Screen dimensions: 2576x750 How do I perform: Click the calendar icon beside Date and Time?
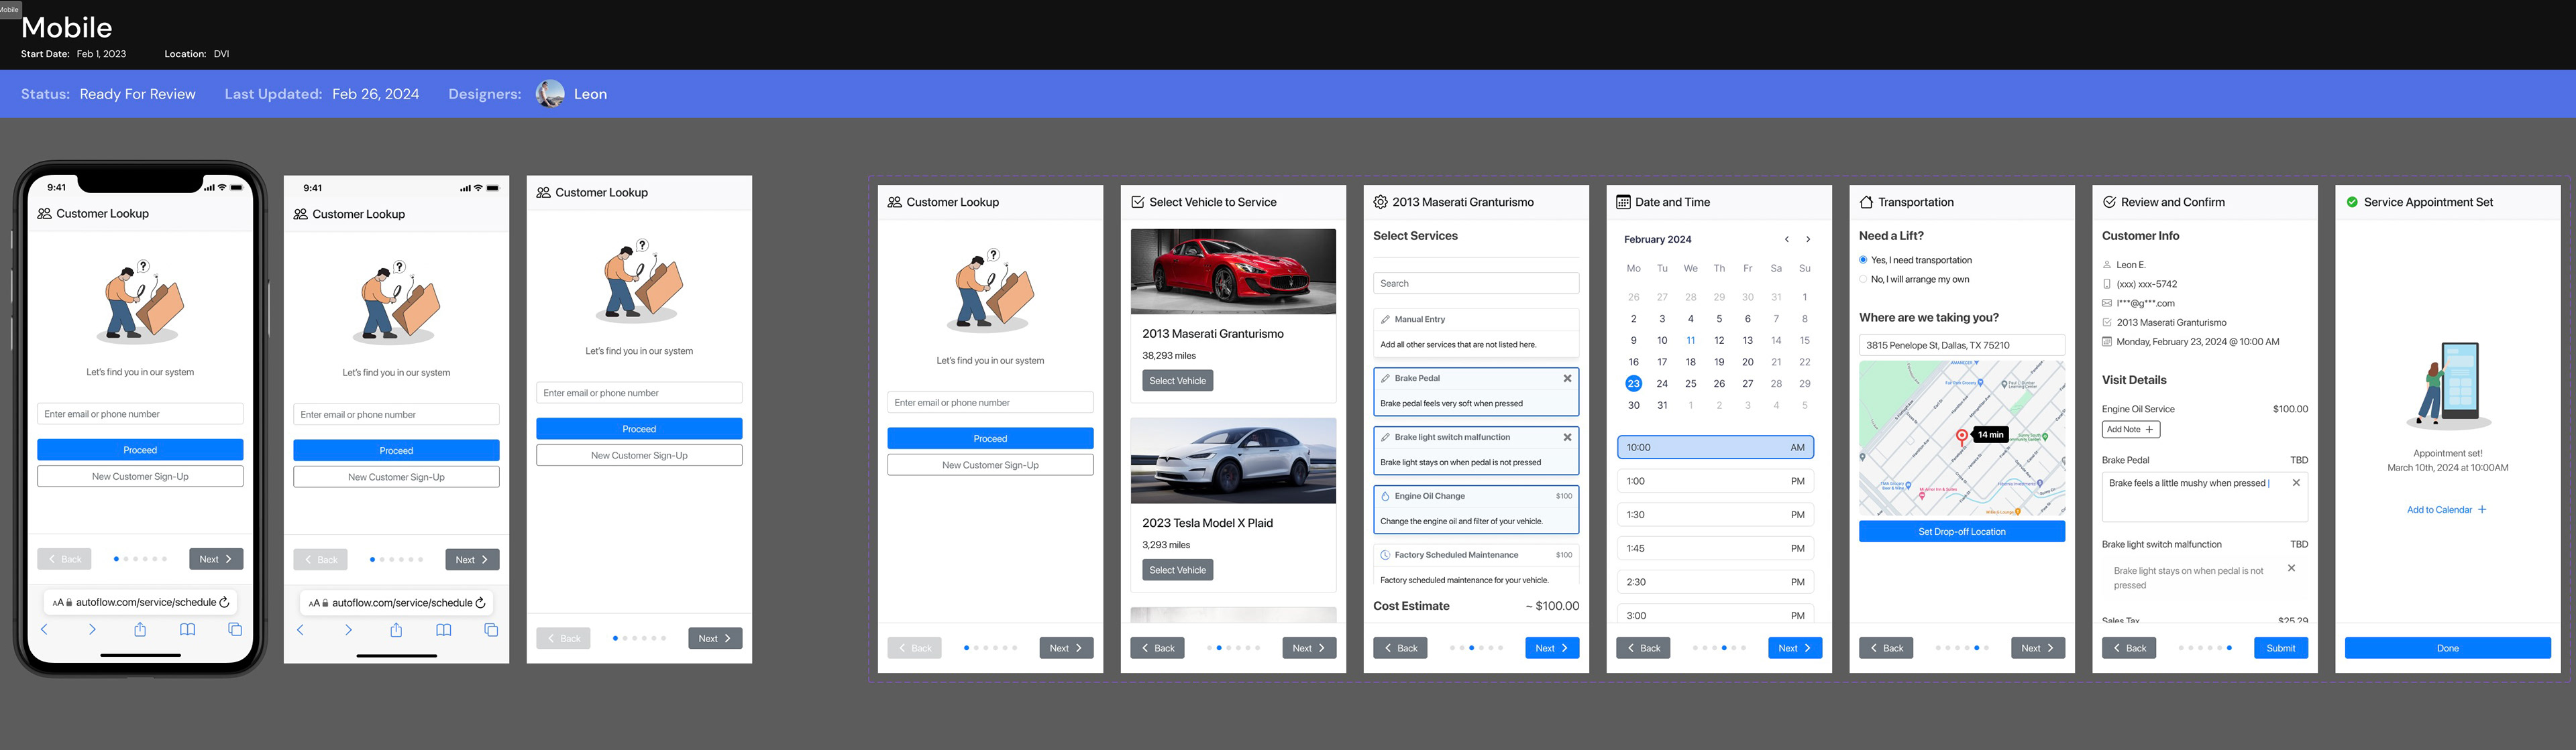click(x=1623, y=202)
